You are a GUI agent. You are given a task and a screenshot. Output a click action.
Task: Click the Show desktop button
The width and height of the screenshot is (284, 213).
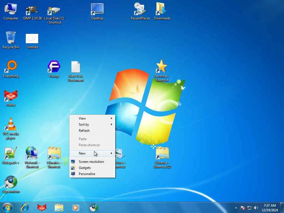tap(282, 207)
